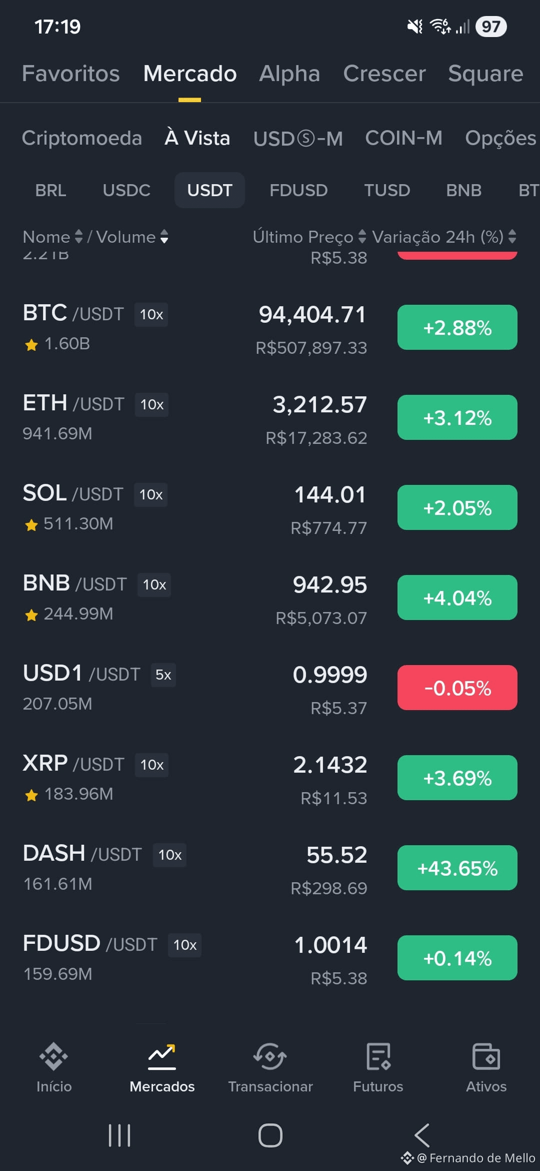Tap the DASH +43.65% change badge
The width and height of the screenshot is (540, 1171).
457,868
